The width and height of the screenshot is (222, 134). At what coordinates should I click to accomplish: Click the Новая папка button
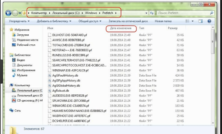[x=163, y=21]
